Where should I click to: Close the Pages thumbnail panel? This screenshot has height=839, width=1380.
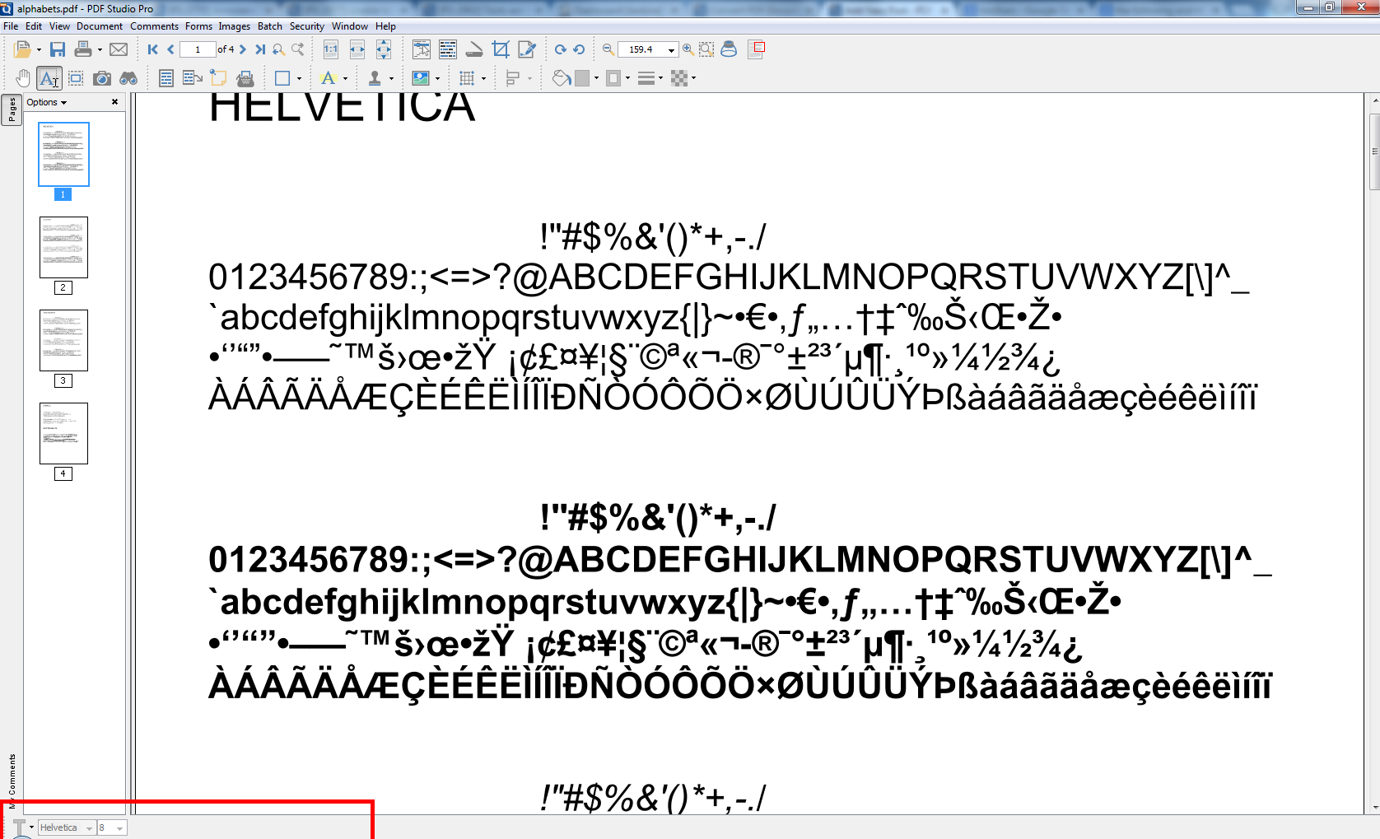pyautogui.click(x=114, y=102)
